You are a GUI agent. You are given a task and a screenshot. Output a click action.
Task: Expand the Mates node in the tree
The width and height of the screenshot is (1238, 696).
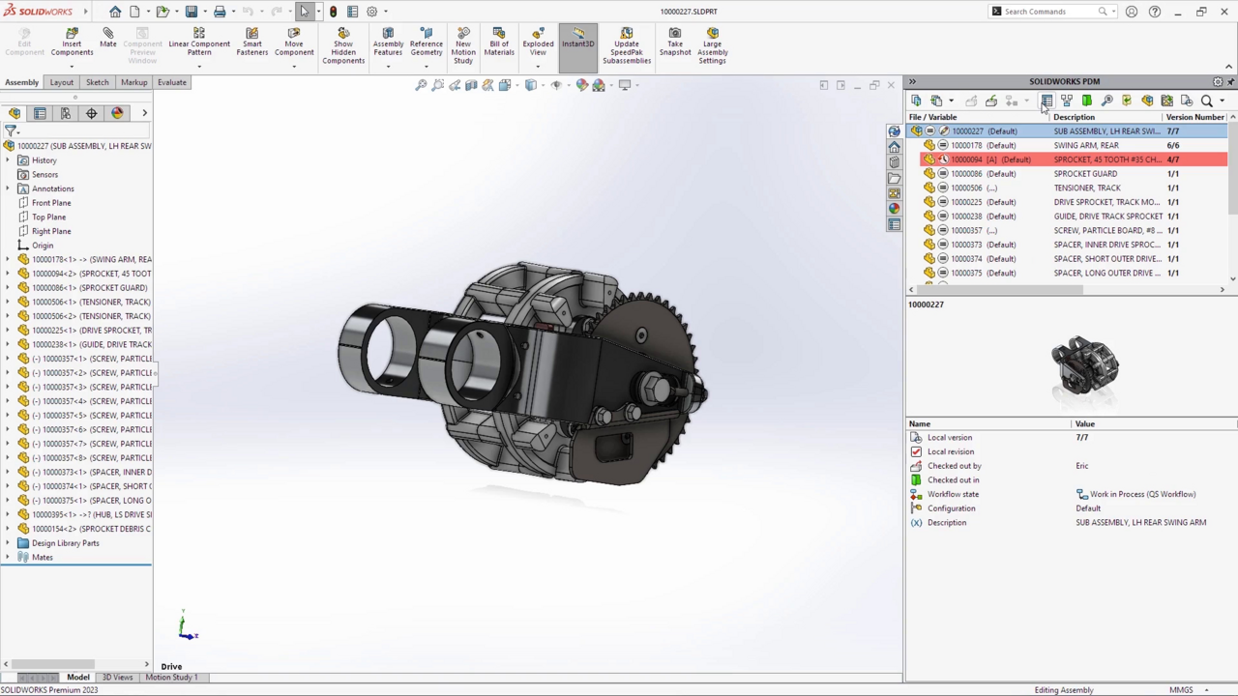coord(8,557)
